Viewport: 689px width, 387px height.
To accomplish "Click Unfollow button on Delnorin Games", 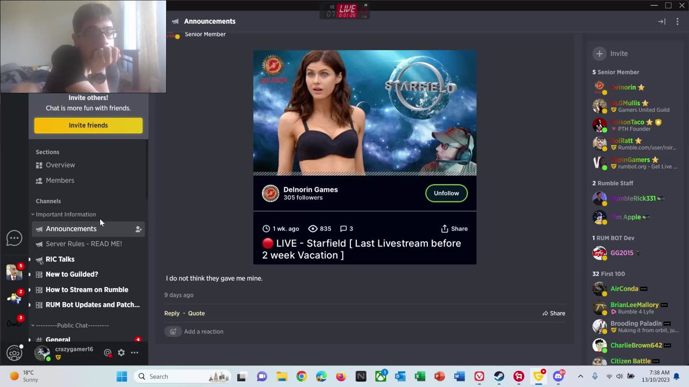I will tap(446, 193).
